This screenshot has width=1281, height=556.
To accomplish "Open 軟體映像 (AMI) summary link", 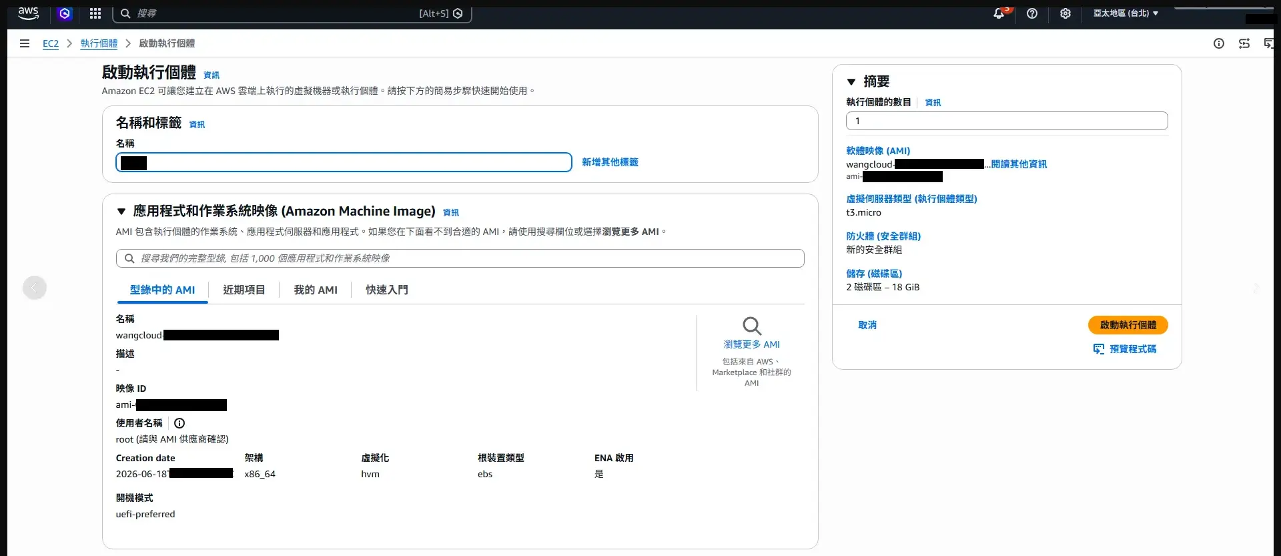I will (878, 151).
